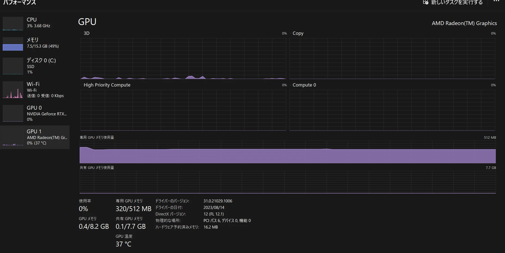Click the 3D engine usage graph
The width and height of the screenshot is (505, 253).
click(x=183, y=58)
